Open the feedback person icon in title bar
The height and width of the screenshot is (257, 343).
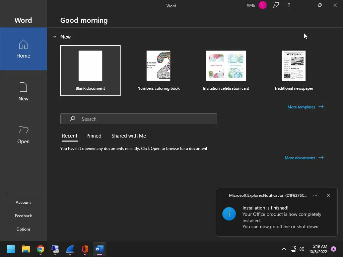tap(276, 5)
